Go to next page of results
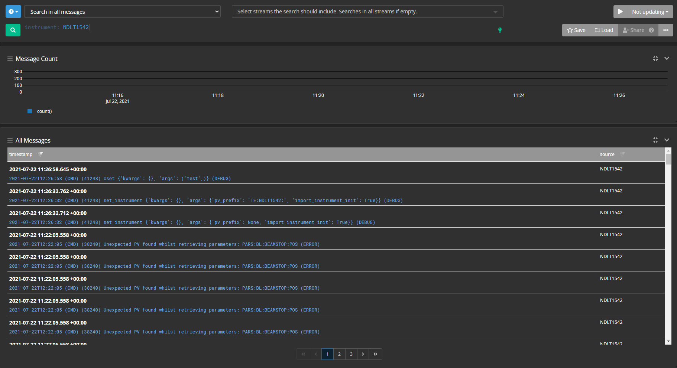Viewport: 677px width, 368px height. coord(363,354)
